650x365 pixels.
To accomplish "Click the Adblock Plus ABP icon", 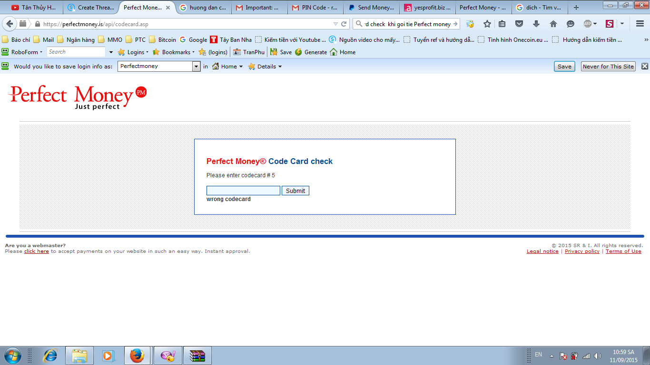I will pos(588,24).
